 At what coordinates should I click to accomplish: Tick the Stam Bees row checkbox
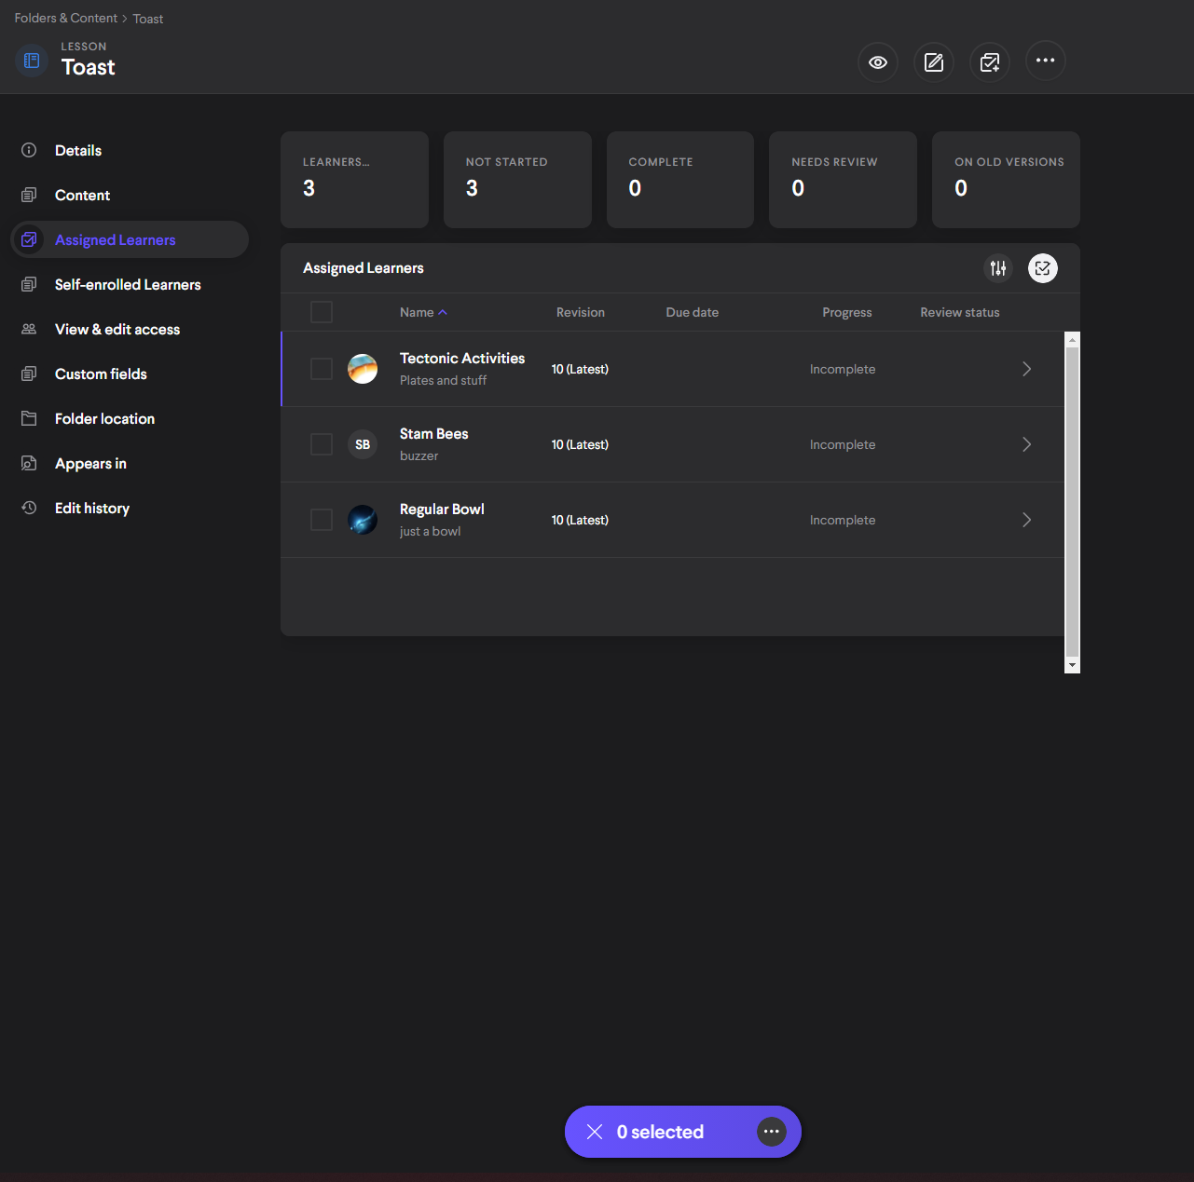point(322,444)
